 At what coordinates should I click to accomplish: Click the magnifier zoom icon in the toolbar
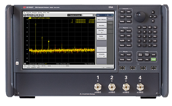[x=42, y=15]
